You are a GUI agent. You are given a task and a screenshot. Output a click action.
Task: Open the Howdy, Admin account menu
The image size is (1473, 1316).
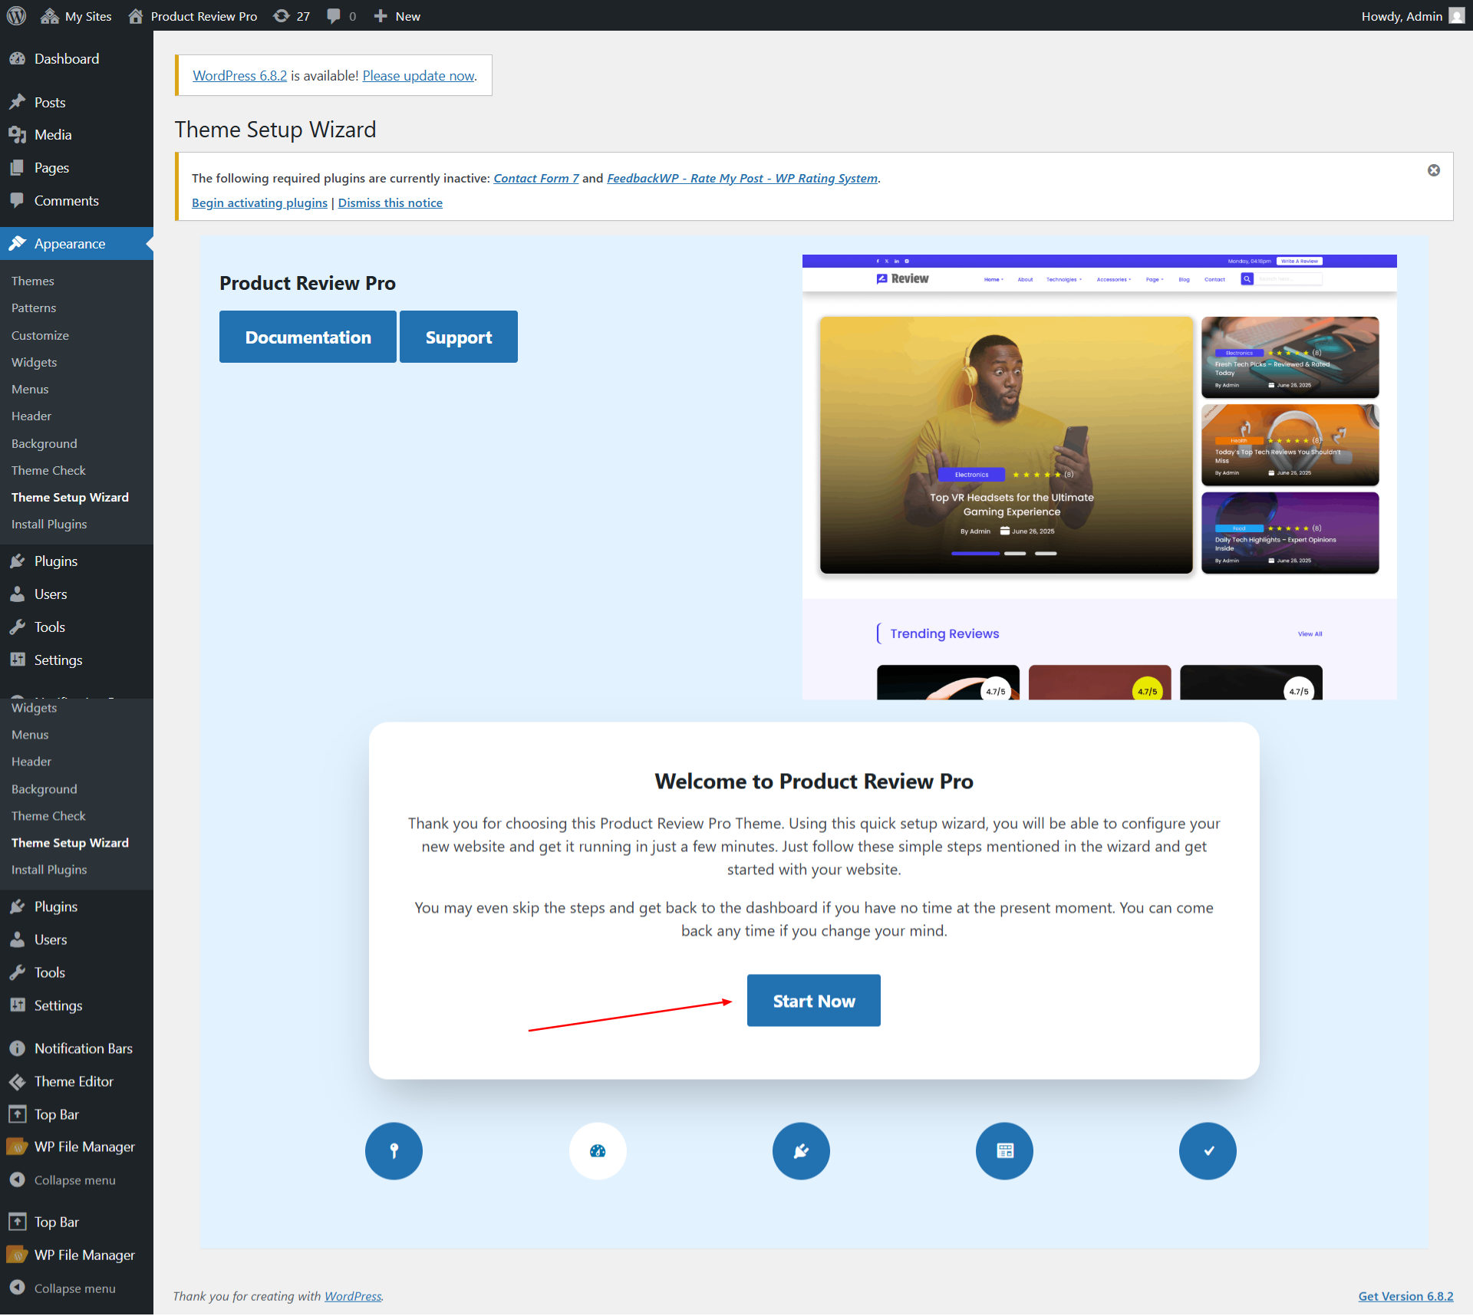pyautogui.click(x=1412, y=16)
